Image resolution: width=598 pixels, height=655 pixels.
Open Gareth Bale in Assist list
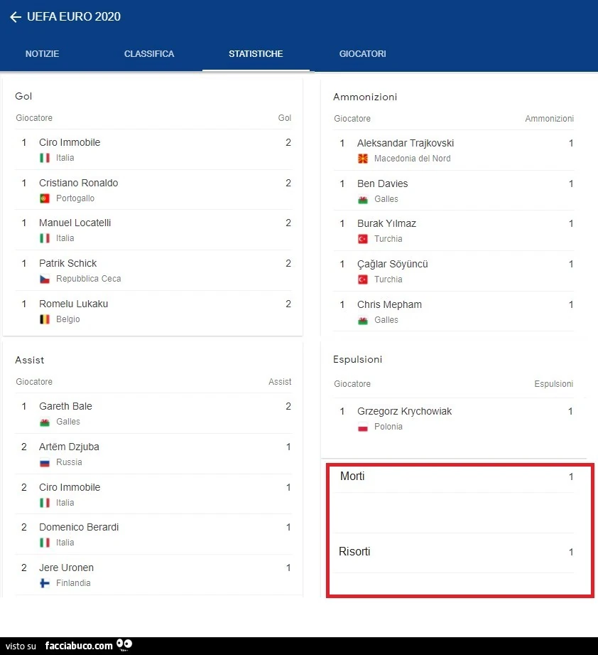(65, 407)
